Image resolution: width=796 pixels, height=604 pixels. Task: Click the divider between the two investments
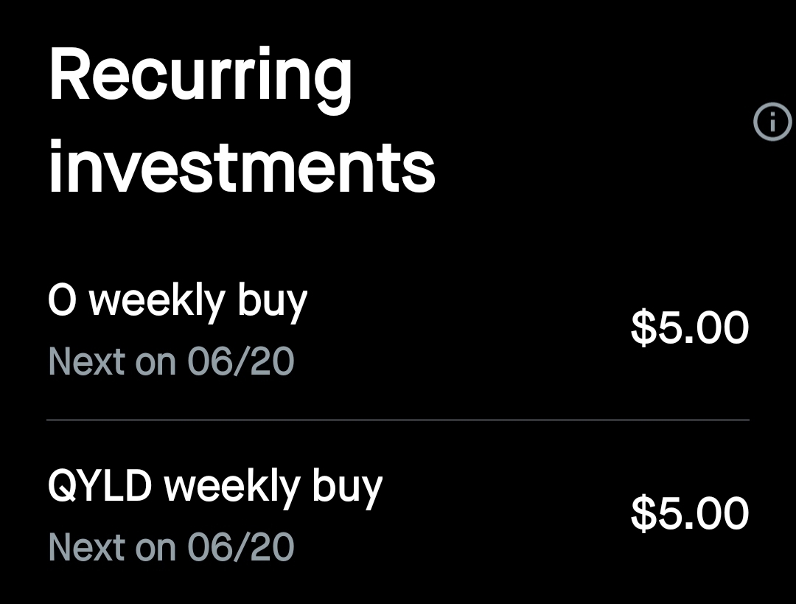[398, 419]
